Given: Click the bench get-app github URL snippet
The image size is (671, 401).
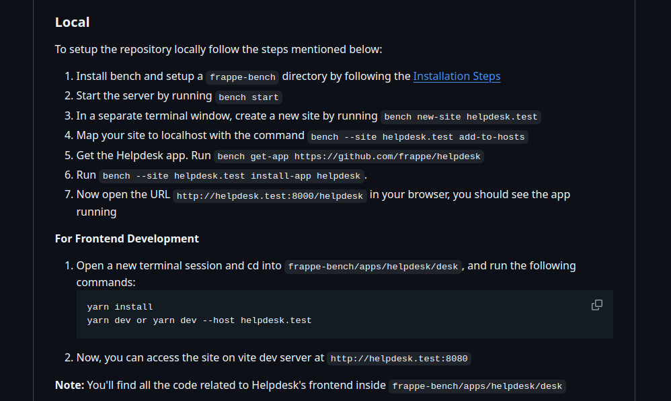Looking at the screenshot, I should 349,157.
